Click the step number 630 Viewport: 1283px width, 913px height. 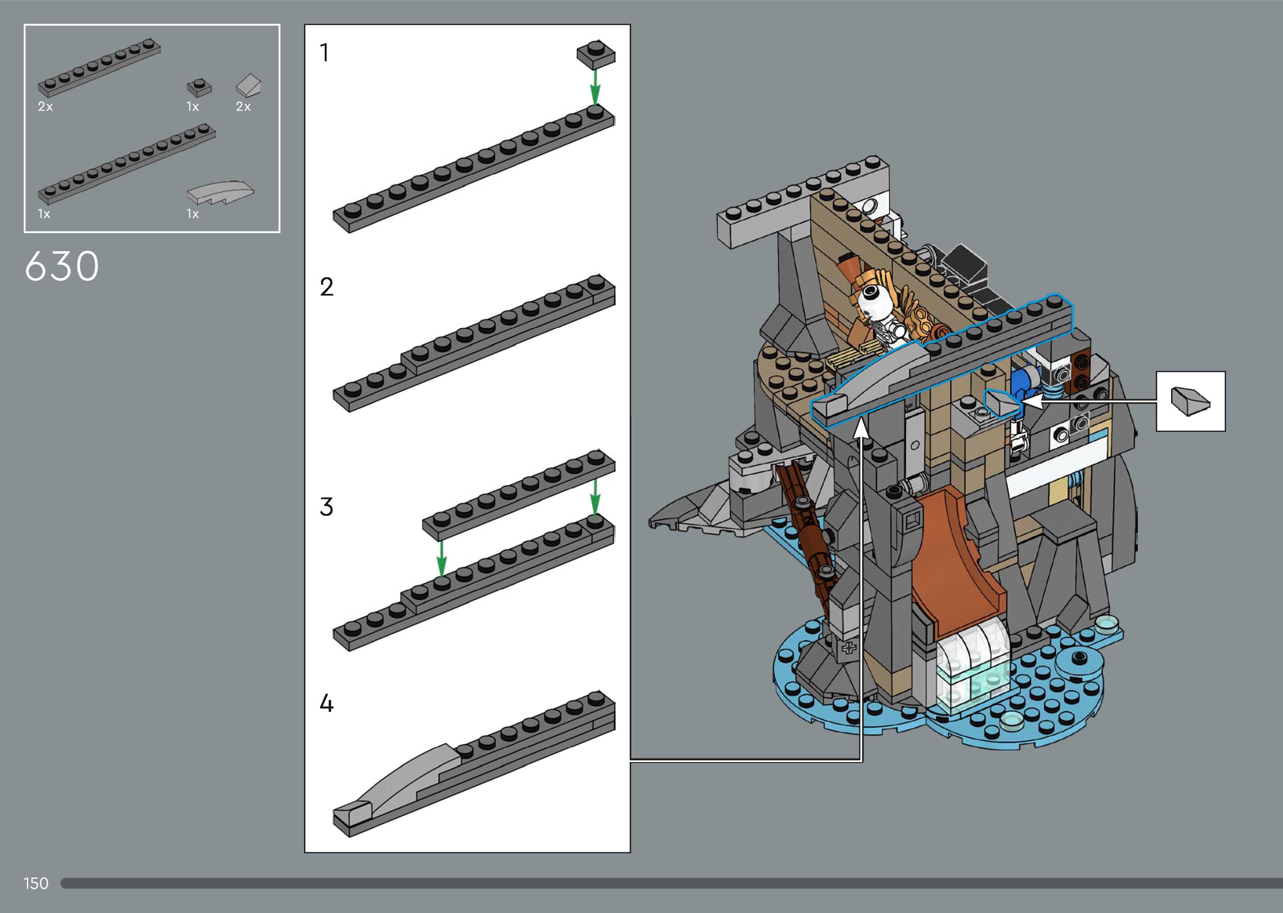[62, 266]
